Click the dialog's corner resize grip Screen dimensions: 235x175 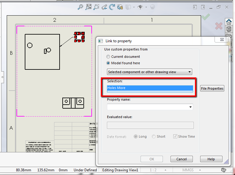pyautogui.click(x=226, y=162)
